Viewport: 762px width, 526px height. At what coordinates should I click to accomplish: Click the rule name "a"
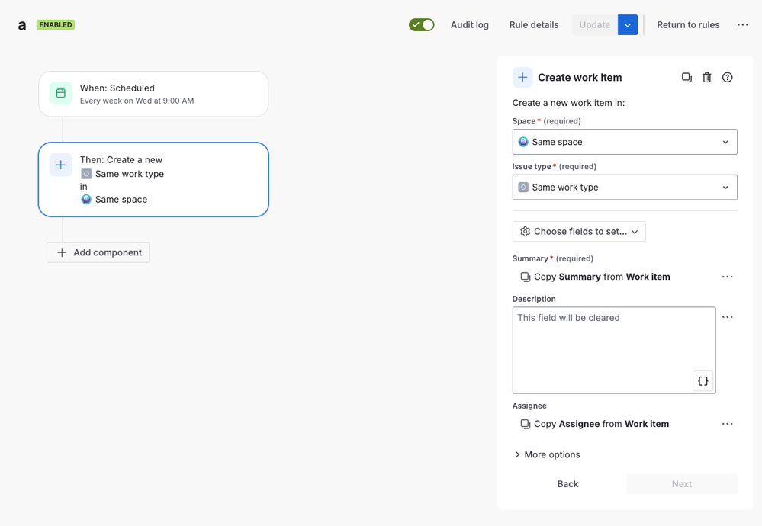point(22,25)
